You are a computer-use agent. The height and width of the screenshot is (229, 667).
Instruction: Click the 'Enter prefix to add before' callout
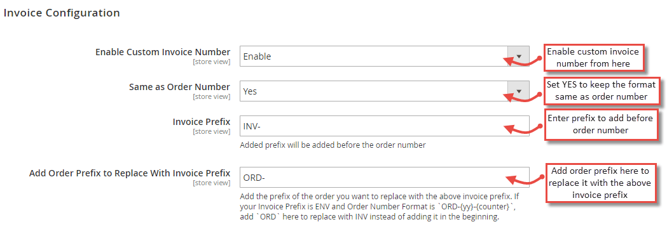tap(600, 124)
